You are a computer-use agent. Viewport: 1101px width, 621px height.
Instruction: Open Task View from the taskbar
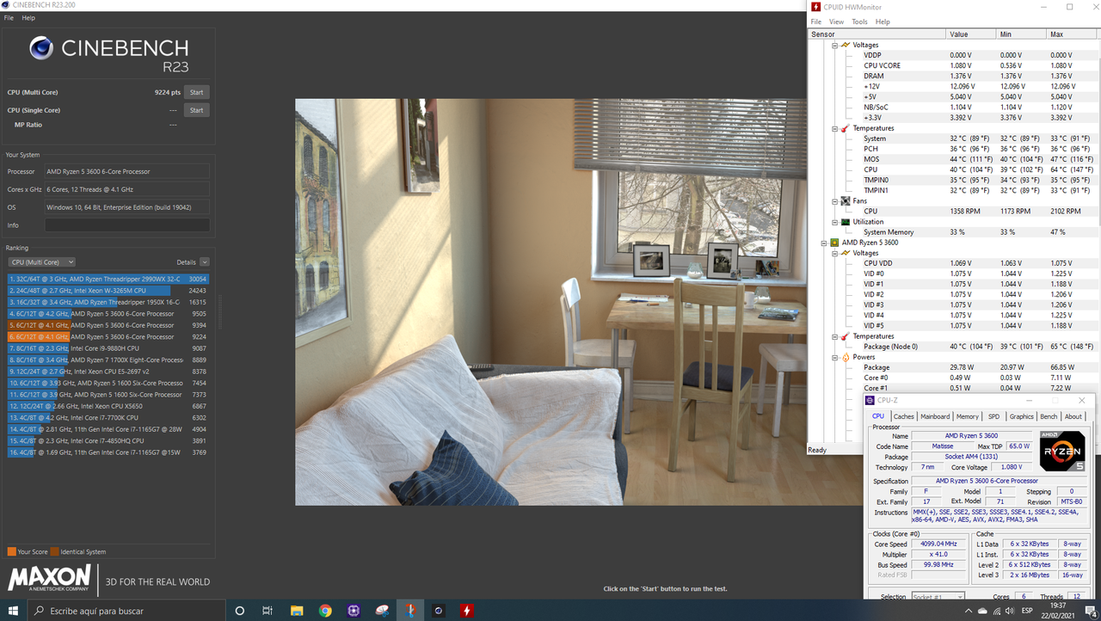[x=268, y=611]
